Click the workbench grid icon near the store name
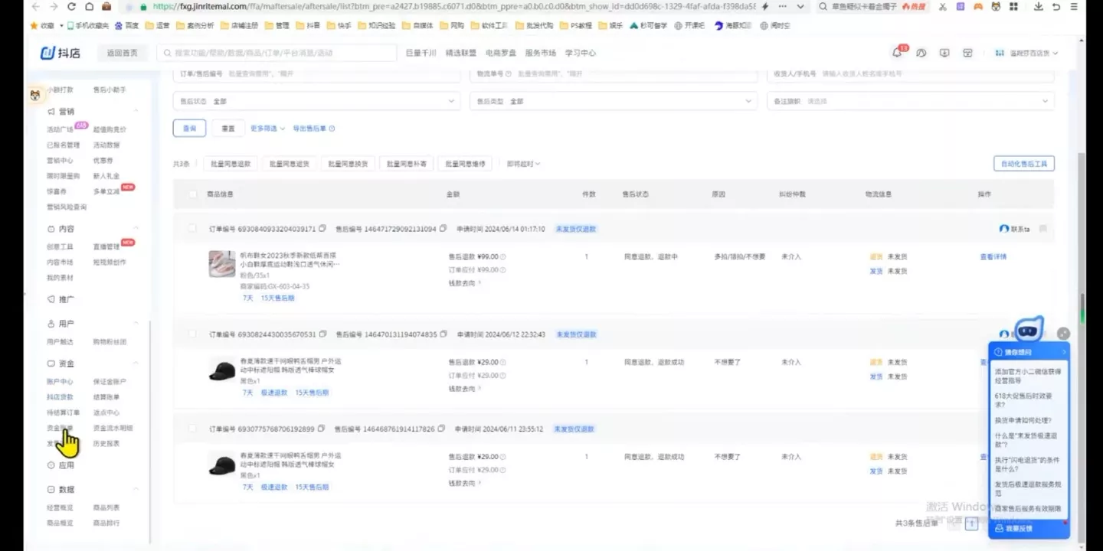1103x551 pixels. pyautogui.click(x=1000, y=52)
